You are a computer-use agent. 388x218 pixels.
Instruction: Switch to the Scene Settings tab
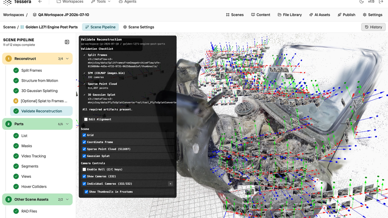[139, 27]
